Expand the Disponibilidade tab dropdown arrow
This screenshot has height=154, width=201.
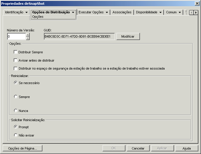click(x=160, y=12)
